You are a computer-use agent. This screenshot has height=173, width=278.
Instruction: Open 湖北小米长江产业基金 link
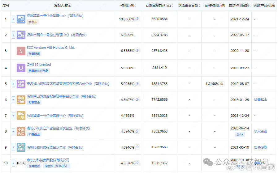click(58, 128)
